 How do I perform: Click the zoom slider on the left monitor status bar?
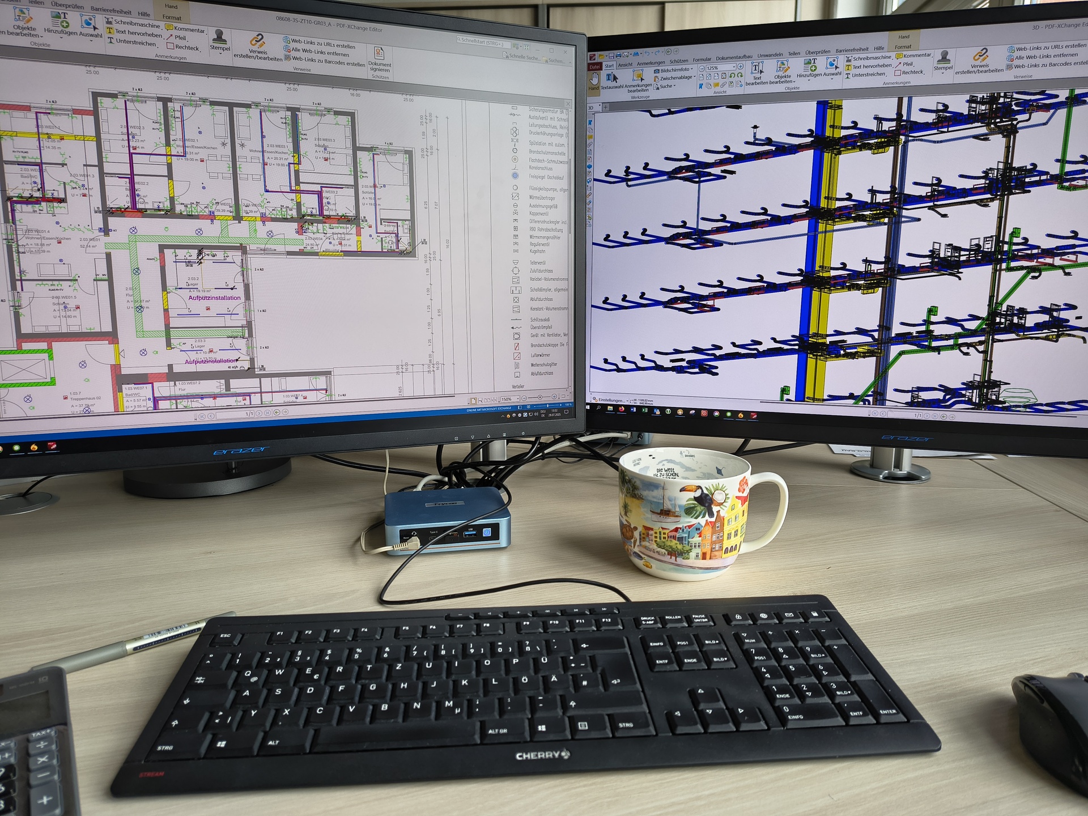coord(540,397)
